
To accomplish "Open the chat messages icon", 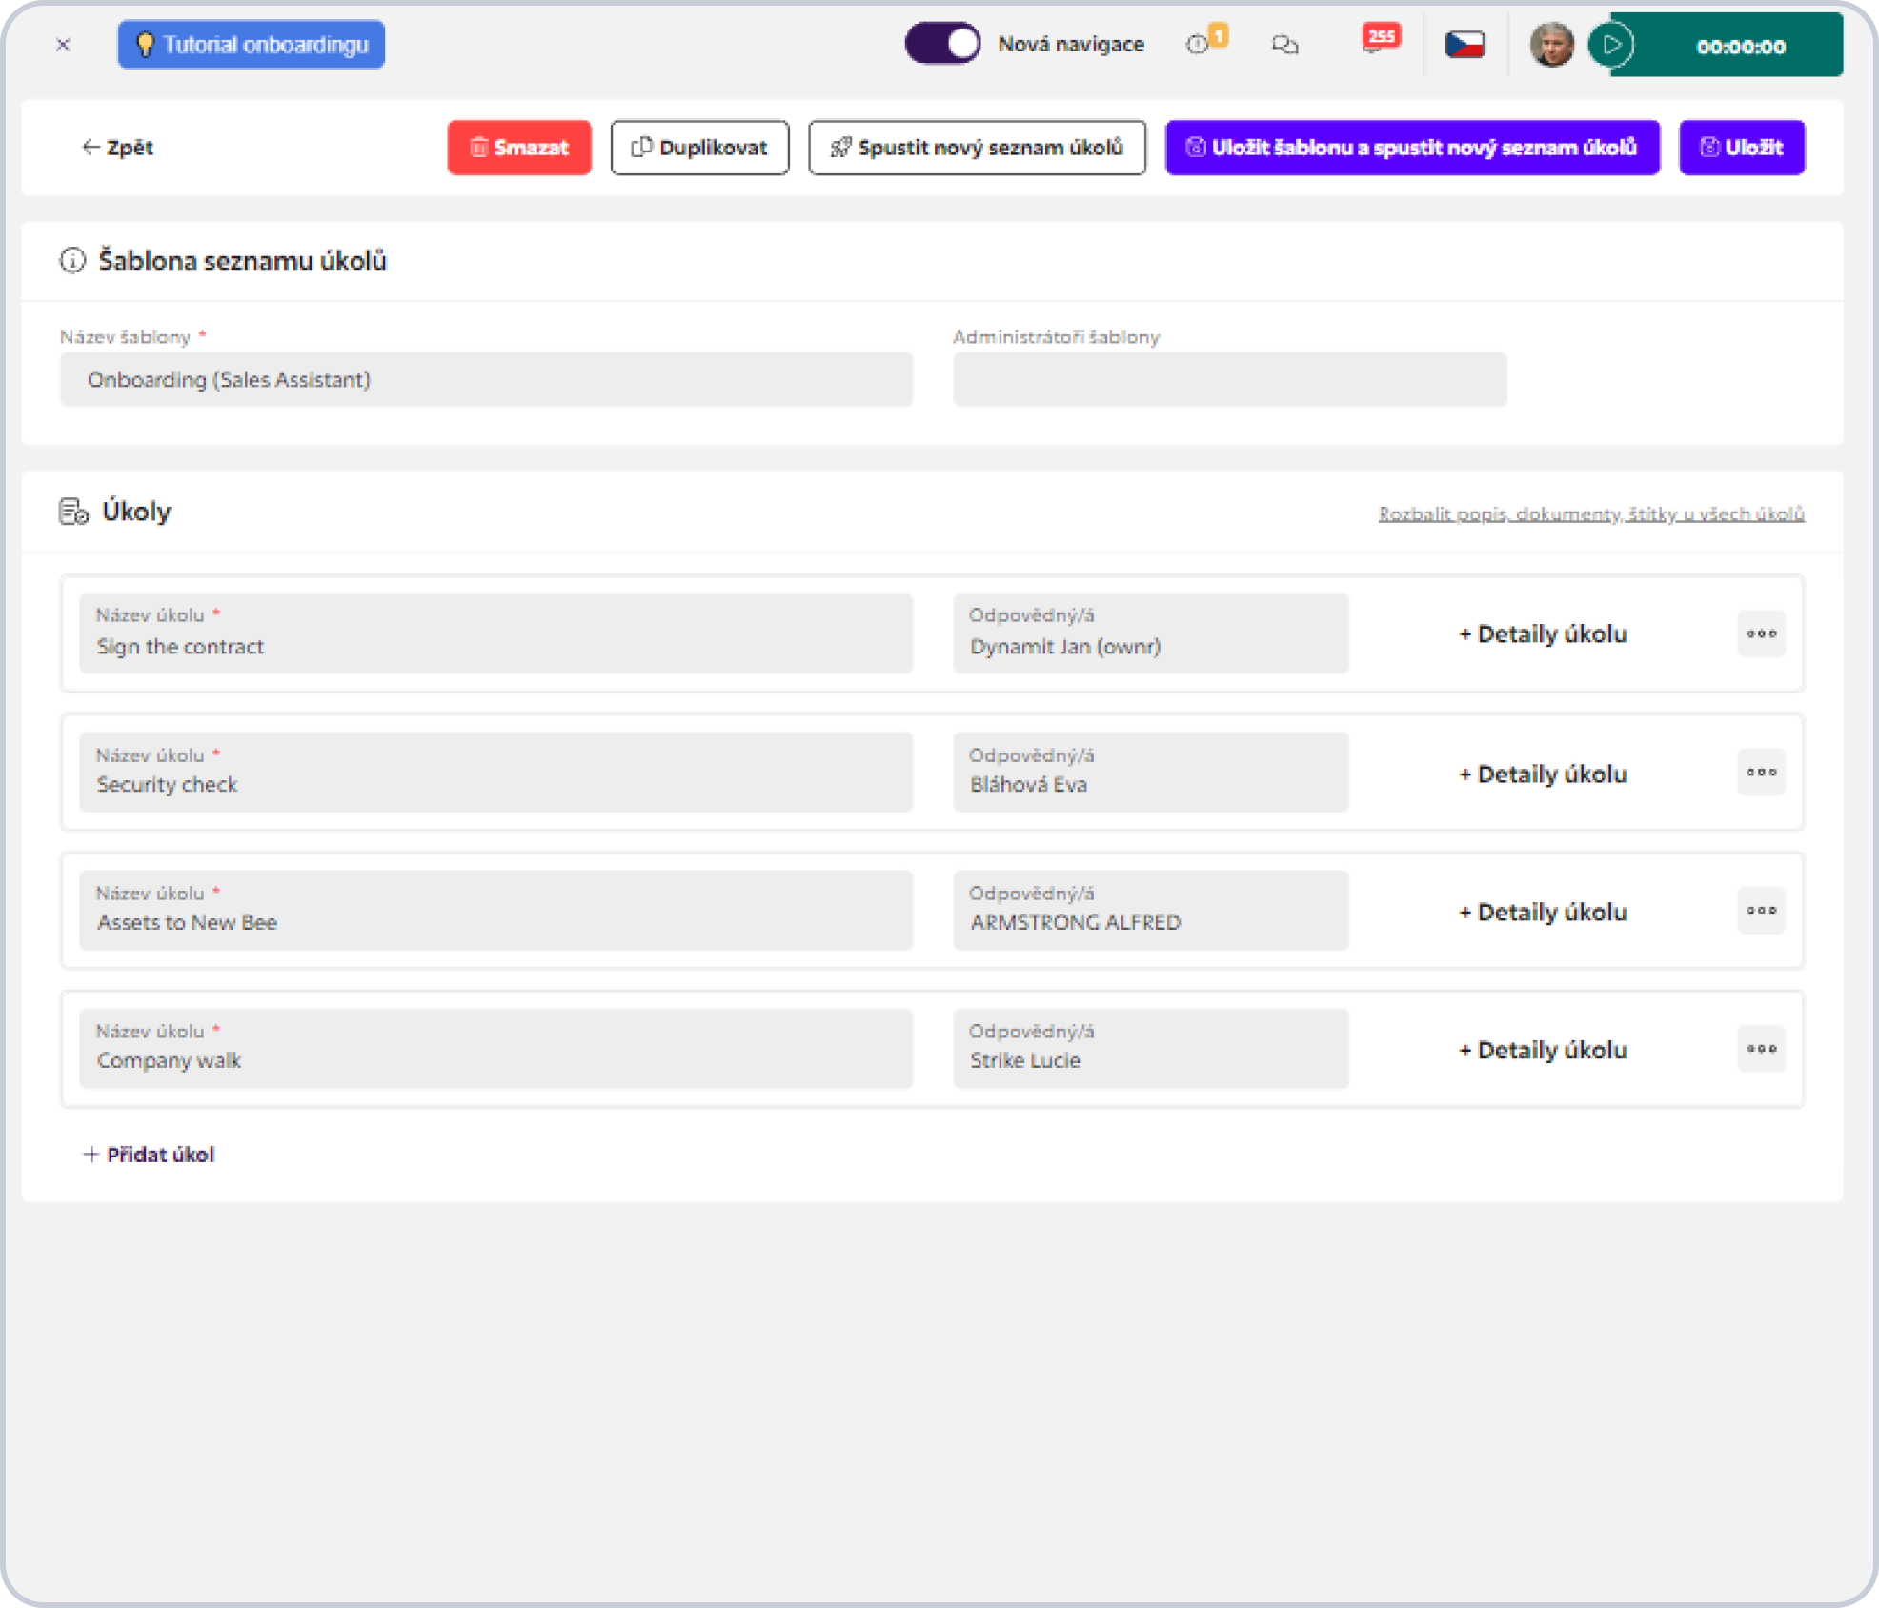I will [x=1285, y=45].
